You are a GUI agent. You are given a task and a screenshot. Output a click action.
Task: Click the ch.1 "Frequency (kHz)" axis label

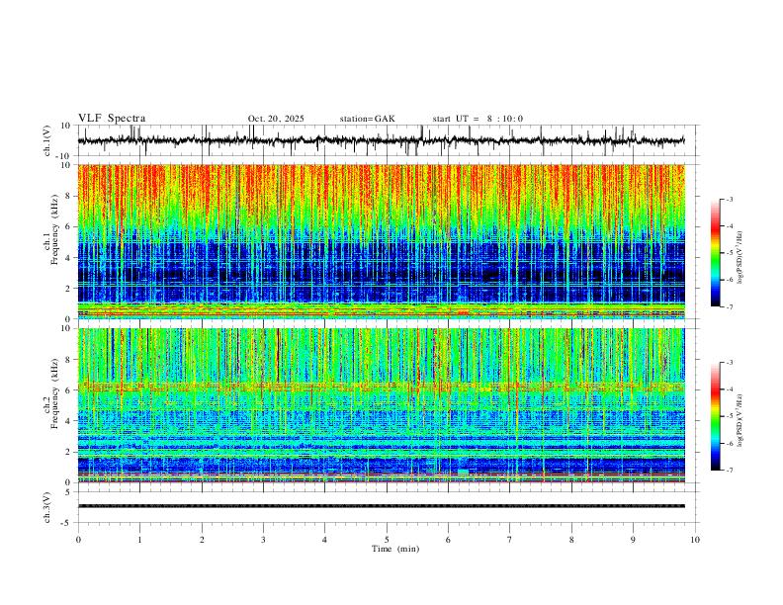pyautogui.click(x=54, y=229)
